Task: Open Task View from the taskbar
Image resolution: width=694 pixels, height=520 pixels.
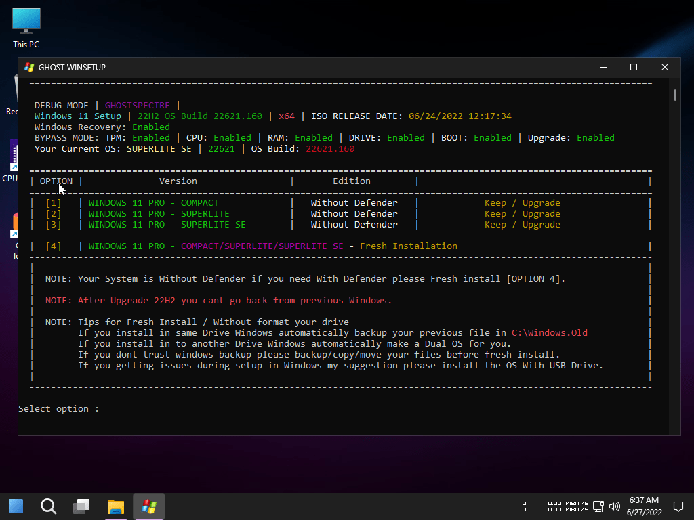Action: pos(81,506)
